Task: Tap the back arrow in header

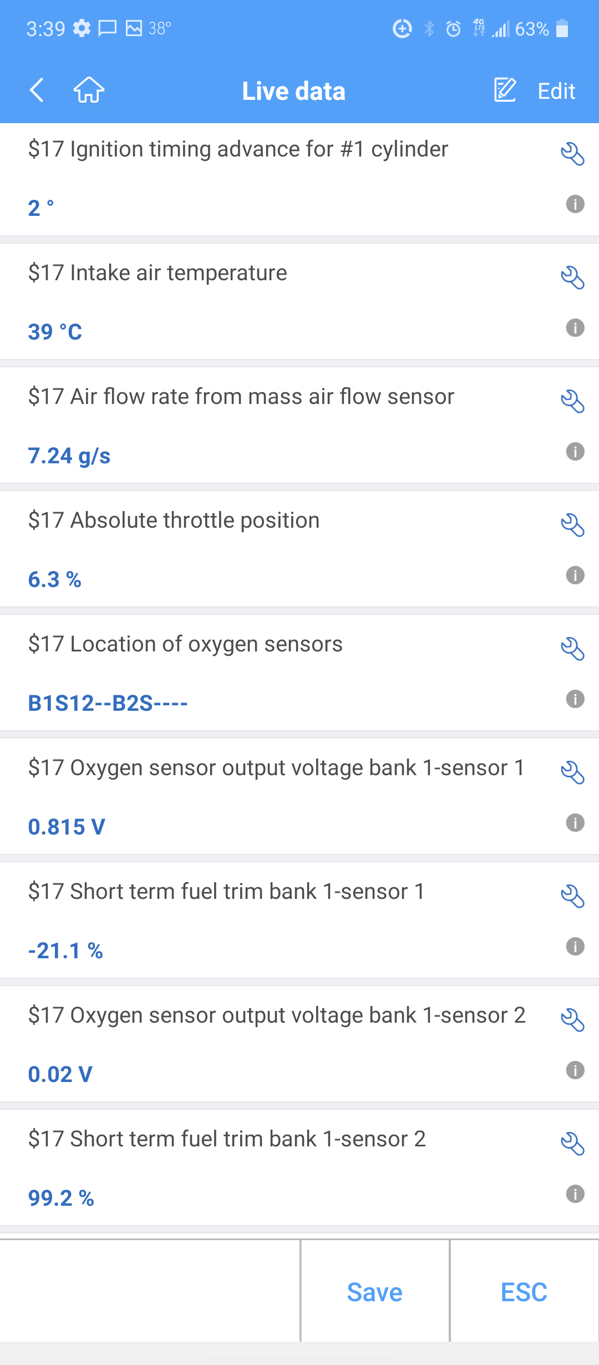Action: [37, 90]
